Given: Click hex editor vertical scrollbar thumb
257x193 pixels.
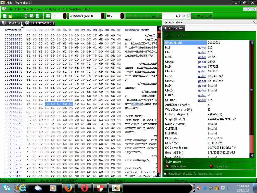Looking at the screenshot, I should click(x=159, y=35).
